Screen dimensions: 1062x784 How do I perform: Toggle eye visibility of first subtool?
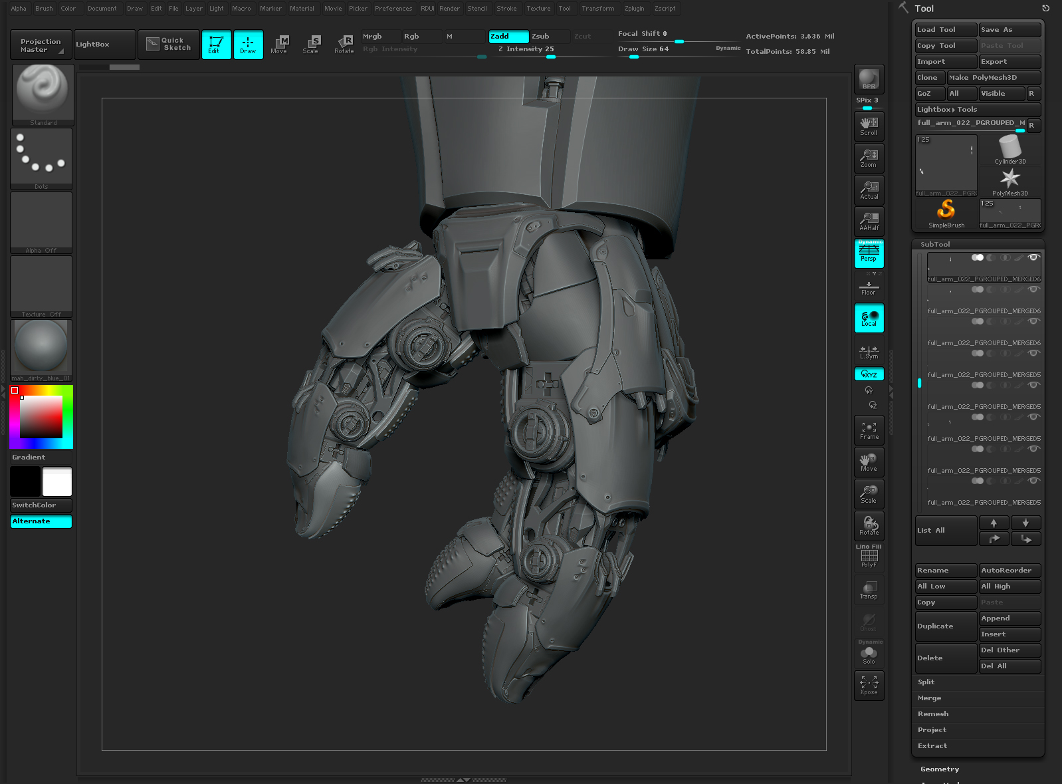pyautogui.click(x=1033, y=257)
